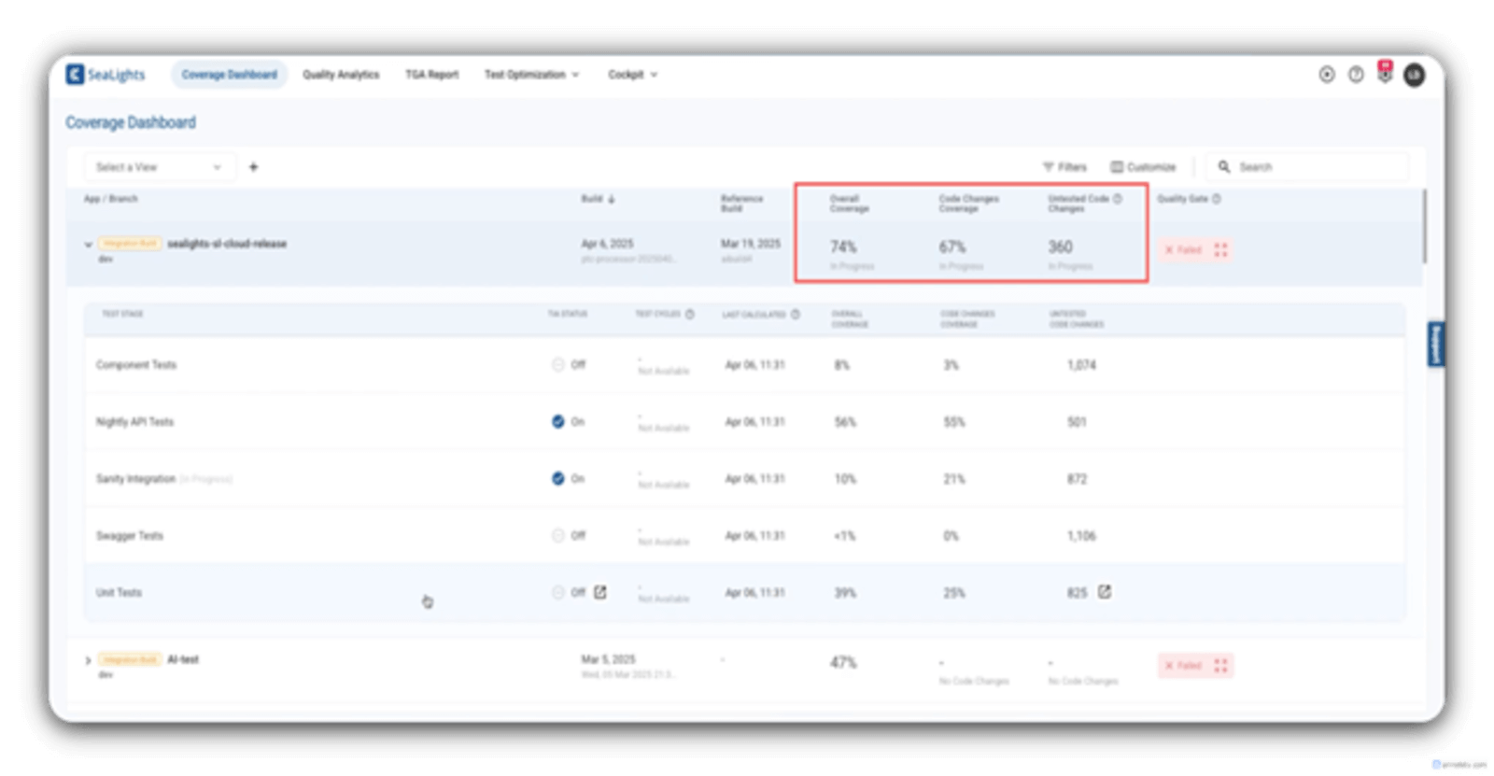
Task: Open the grid icon beside Failed for AI-test
Action: pyautogui.click(x=1220, y=666)
